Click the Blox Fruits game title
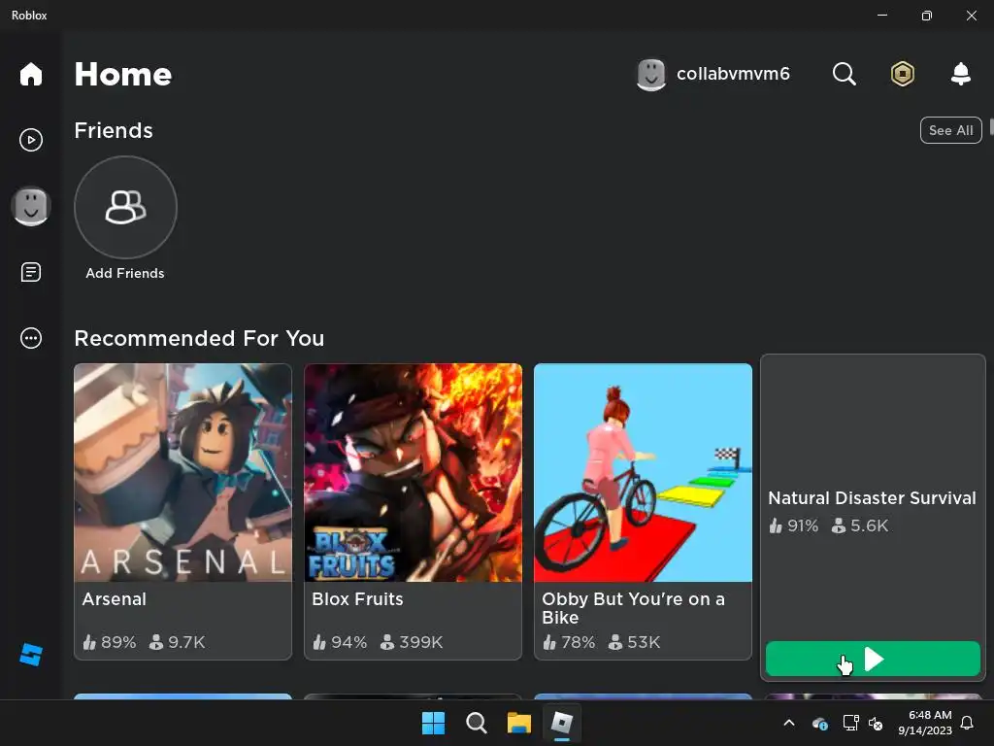994x746 pixels. 357,598
